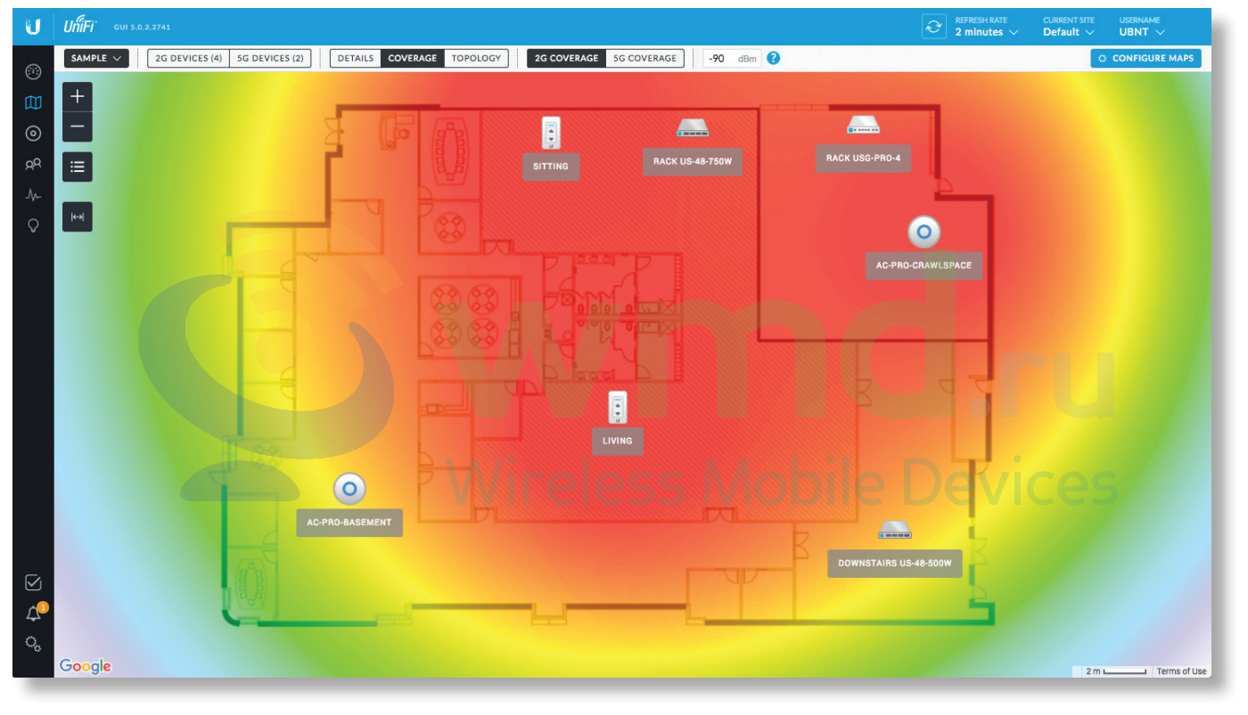Toggle 2G DEVICES (4) filter
The height and width of the screenshot is (715, 1248).
pos(188,58)
